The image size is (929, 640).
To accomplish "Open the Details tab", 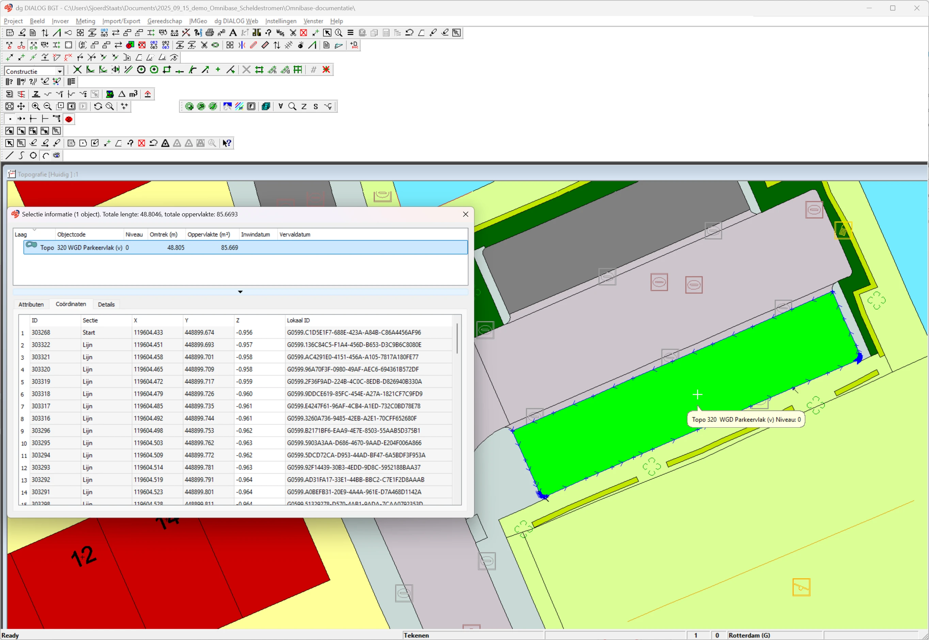I will click(106, 304).
